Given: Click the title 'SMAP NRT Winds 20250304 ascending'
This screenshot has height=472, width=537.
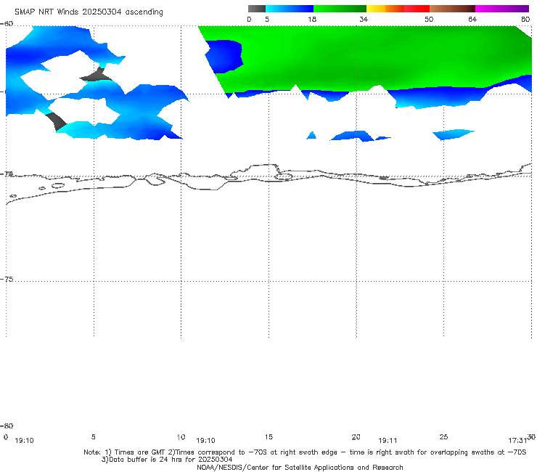Looking at the screenshot, I should tap(89, 12).
